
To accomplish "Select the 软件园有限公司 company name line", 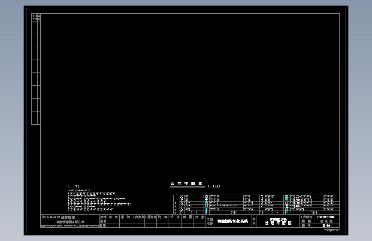I will click(70, 222).
